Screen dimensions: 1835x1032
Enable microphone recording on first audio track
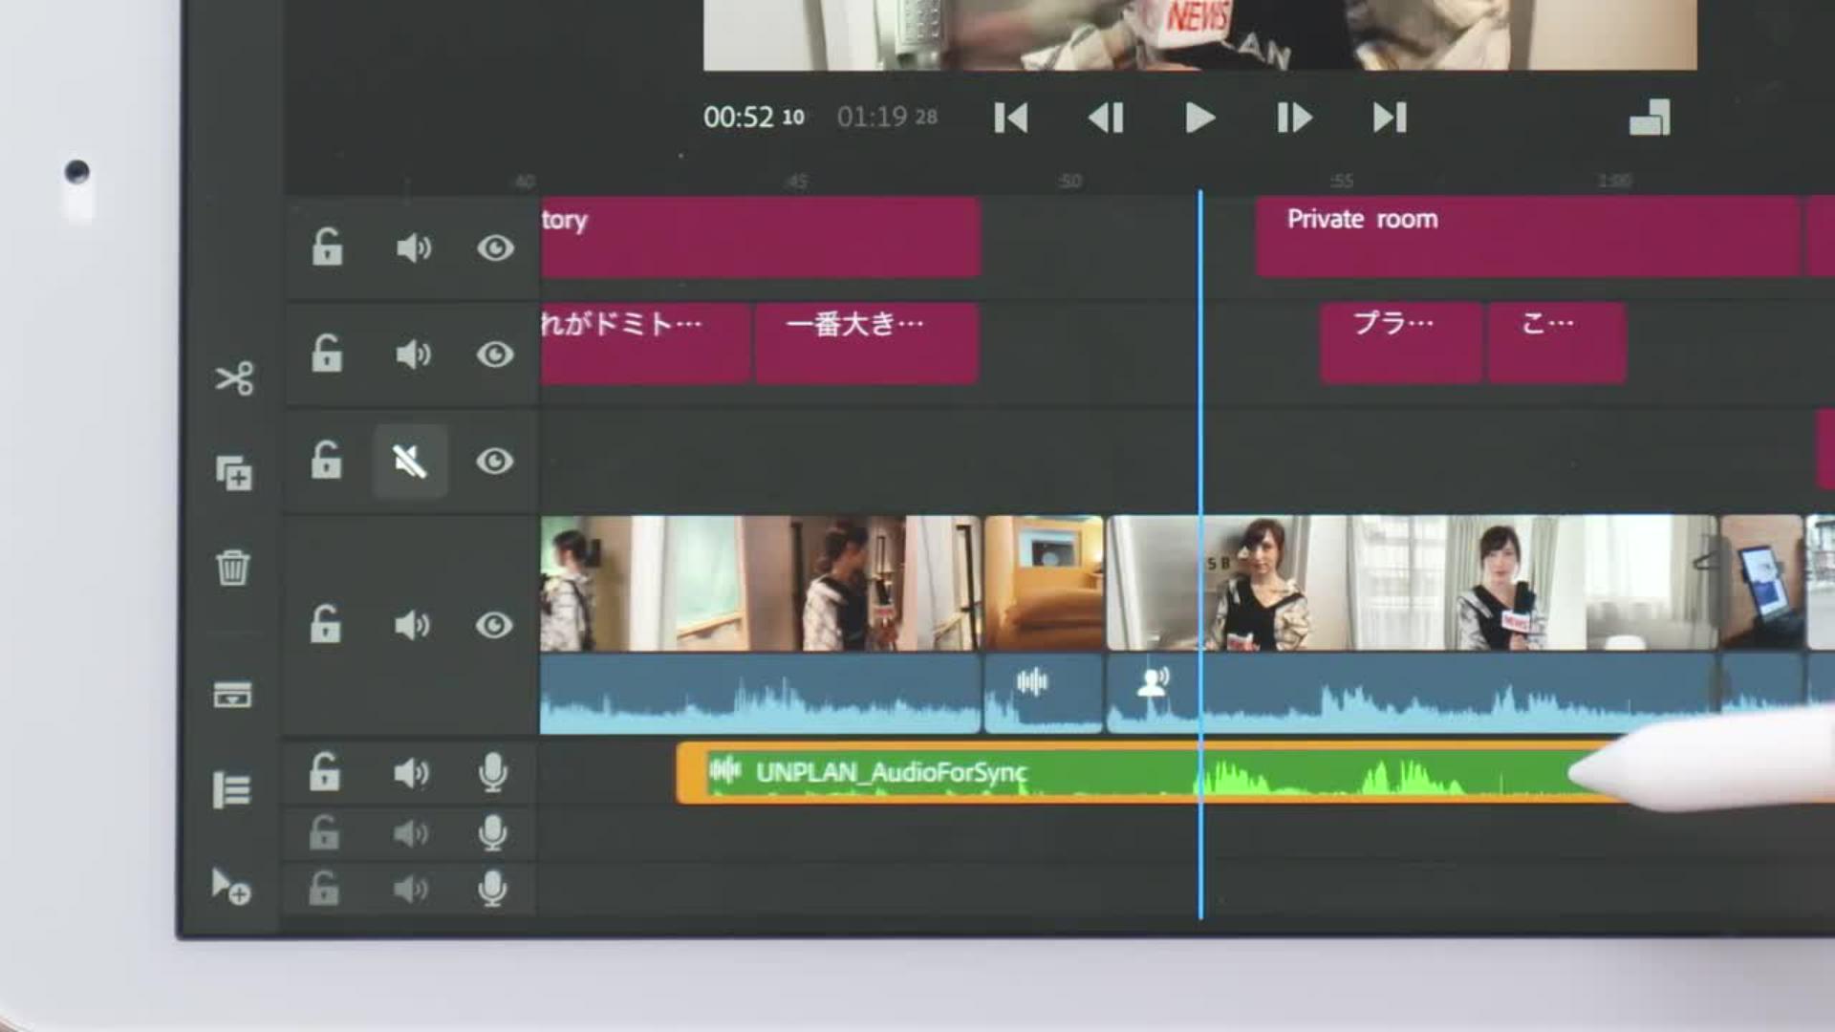coord(493,772)
